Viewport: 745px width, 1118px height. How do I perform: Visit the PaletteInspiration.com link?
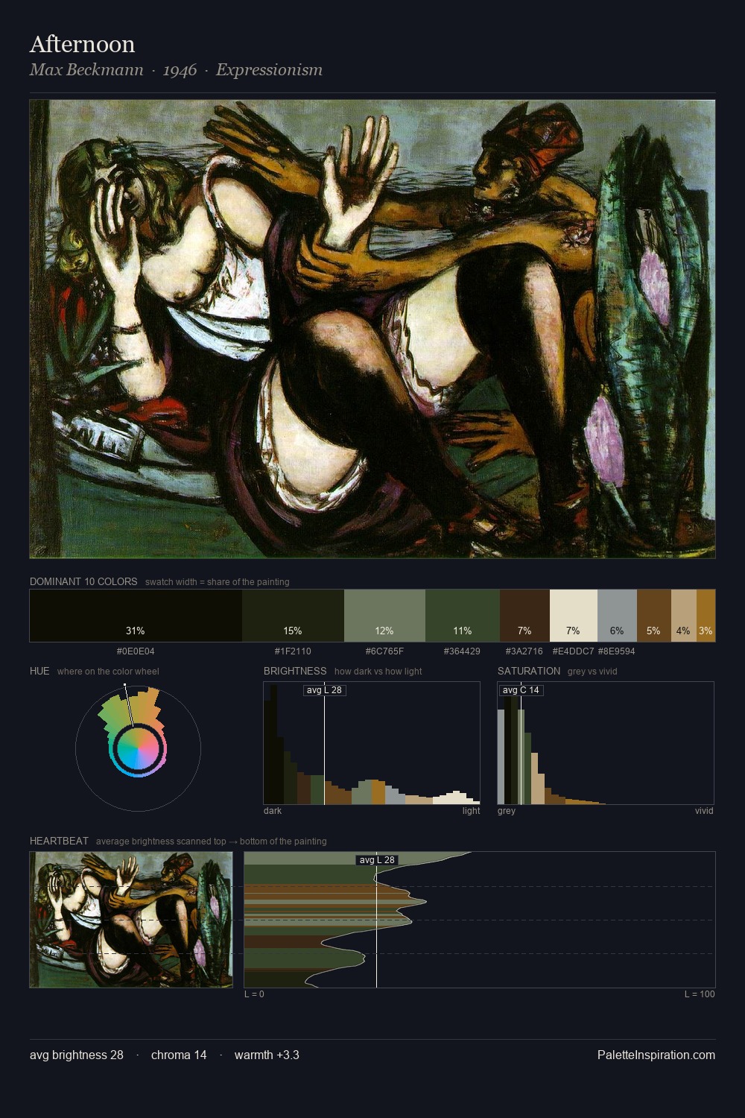click(656, 1055)
